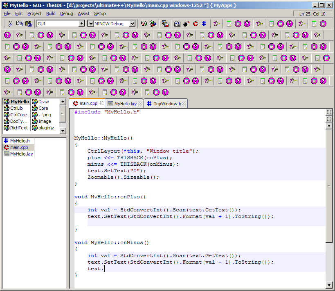Screen dimensions: 335x291
Task: Click the blue hash icon in the toolbar
Action: coord(204,24)
